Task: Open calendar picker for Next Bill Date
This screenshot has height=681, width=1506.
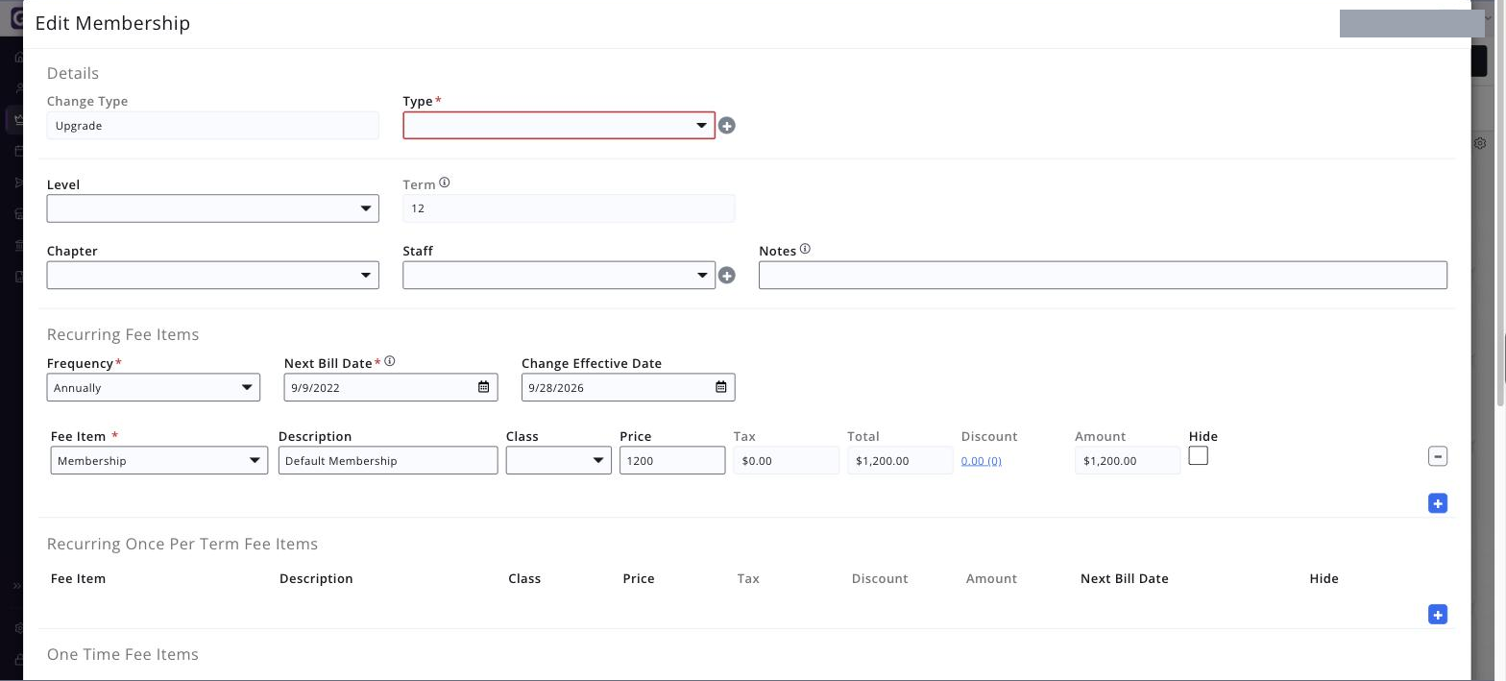Action: coord(484,387)
